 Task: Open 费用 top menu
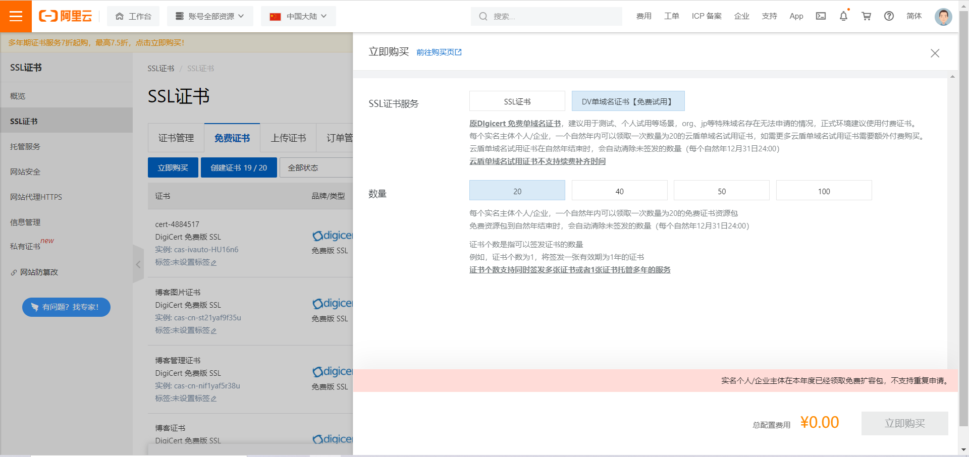click(x=643, y=16)
